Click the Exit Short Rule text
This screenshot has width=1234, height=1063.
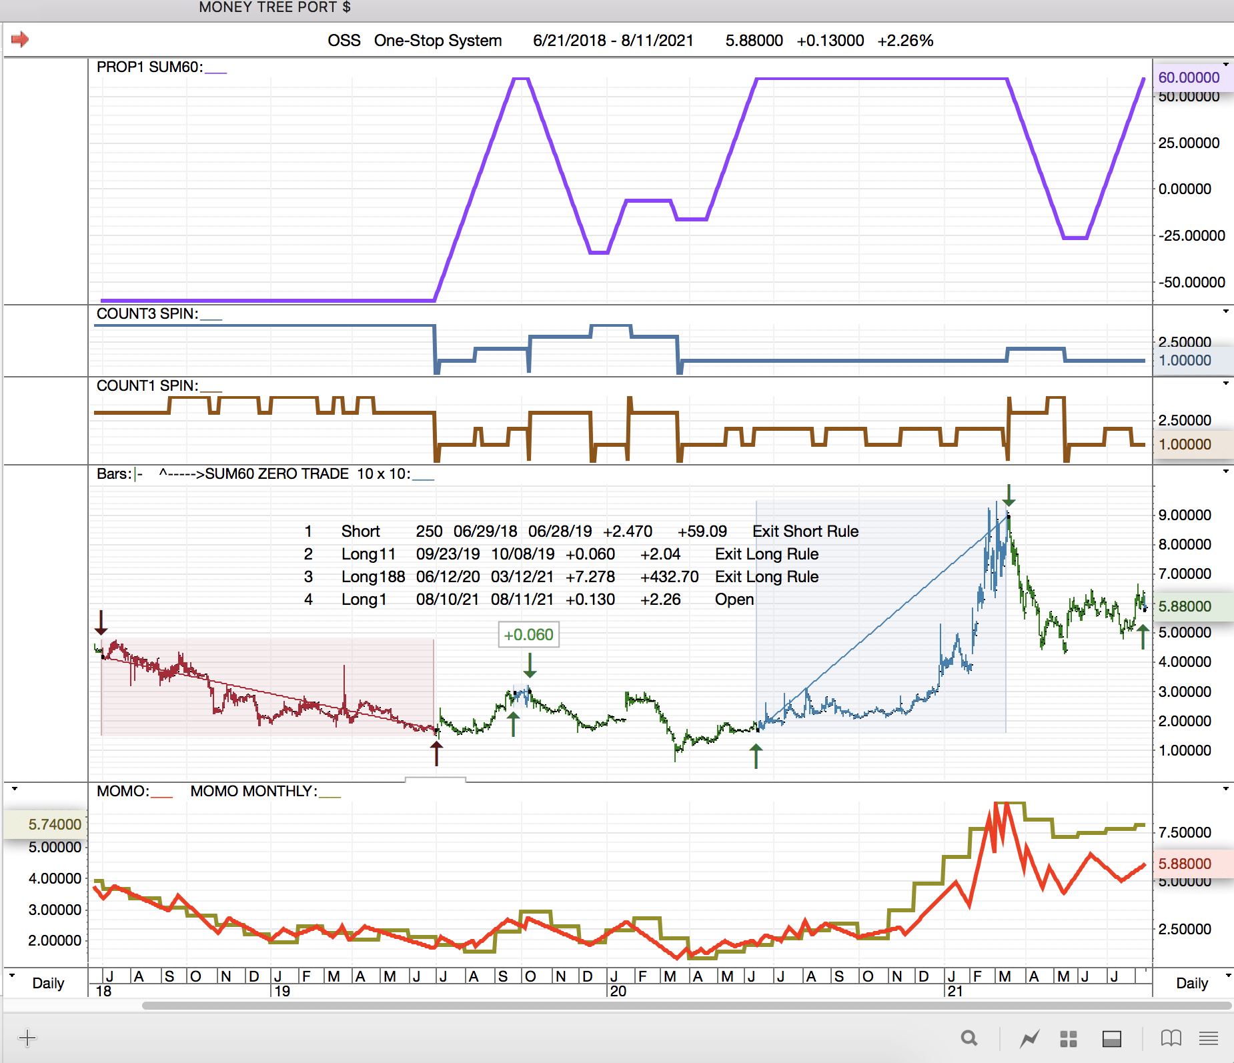(806, 531)
